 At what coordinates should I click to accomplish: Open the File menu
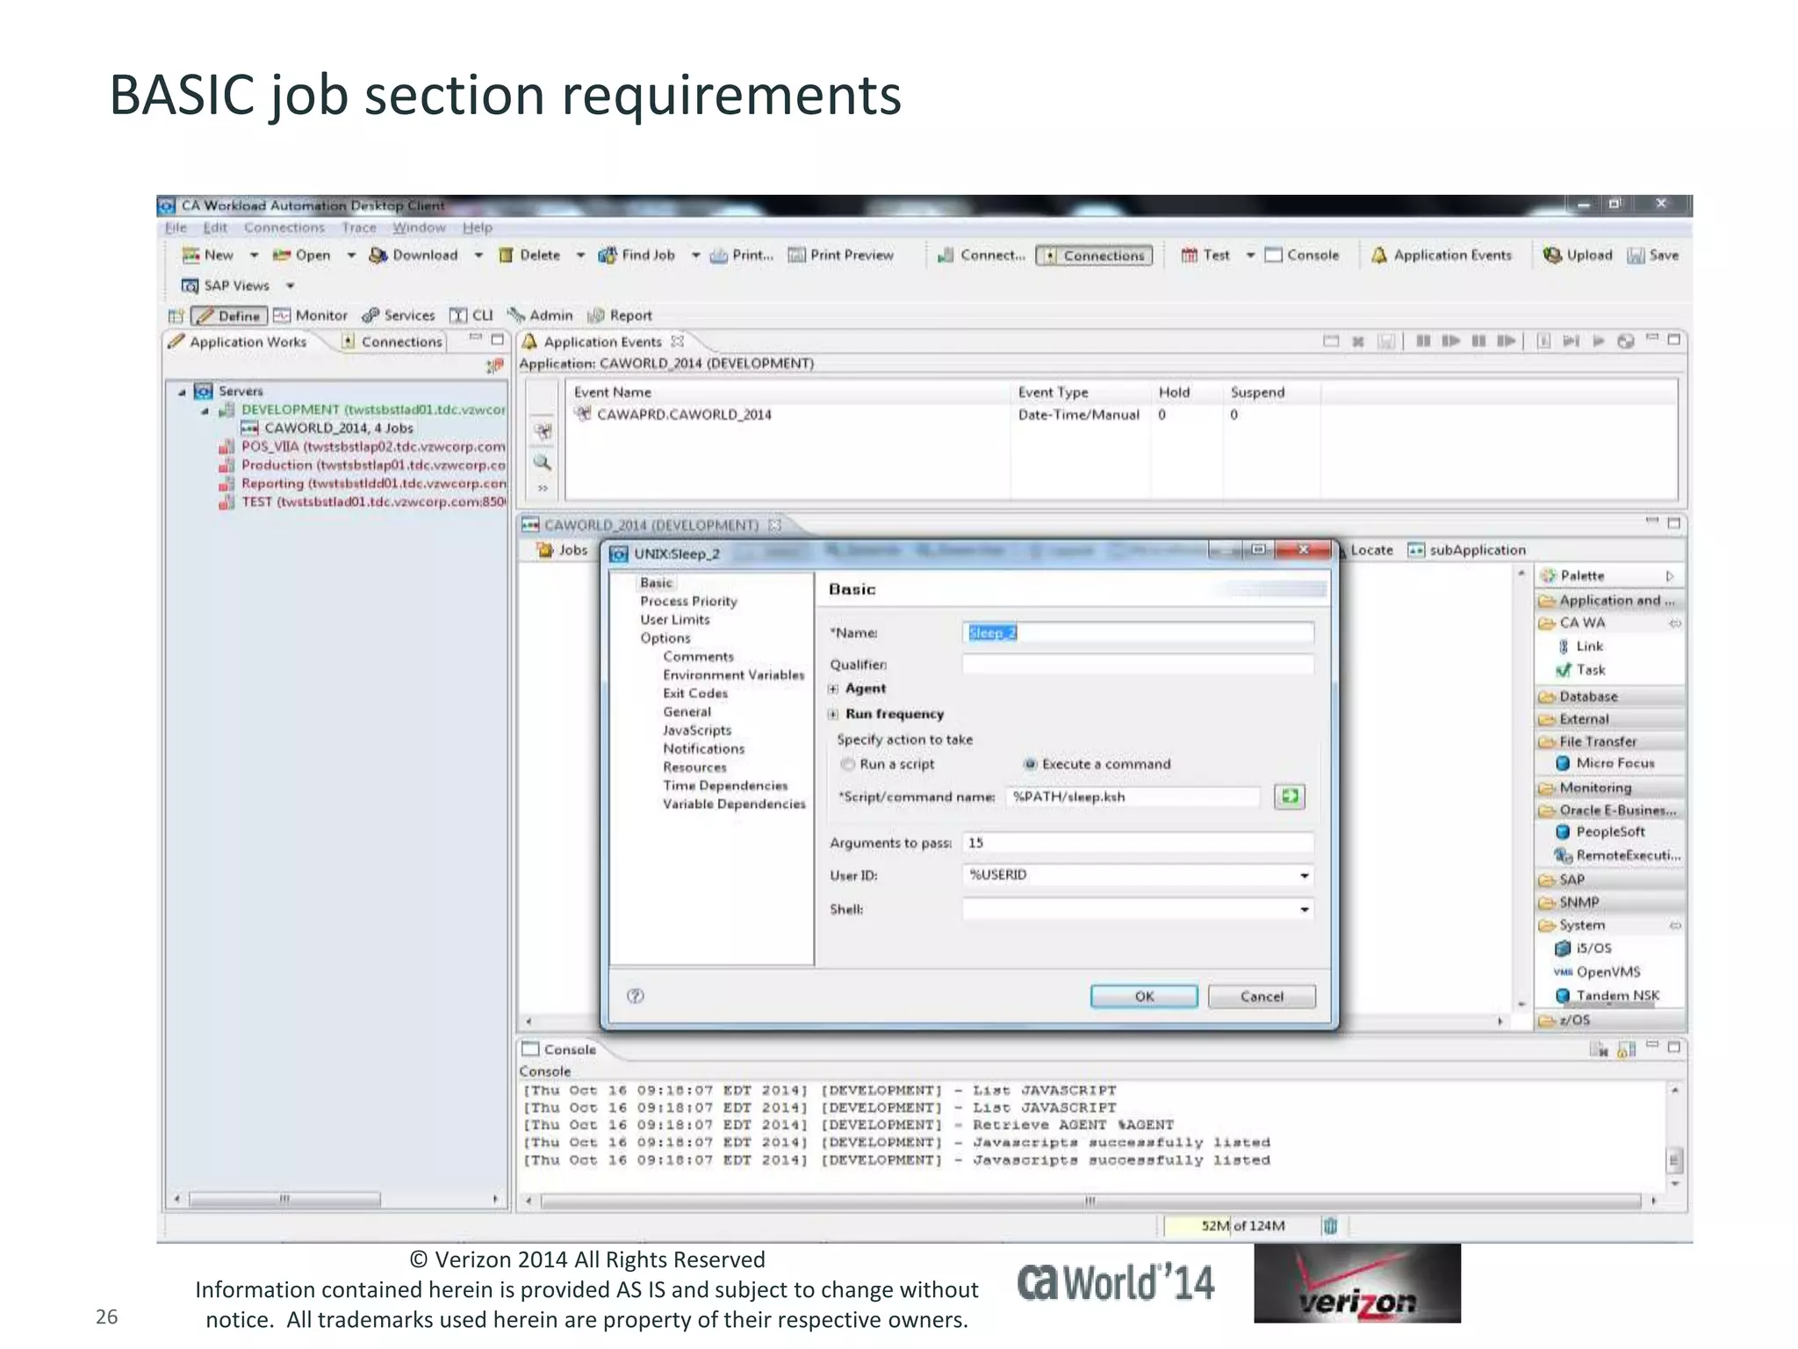pos(176,227)
